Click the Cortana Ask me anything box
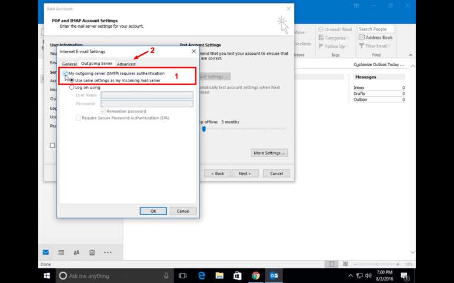454x283 pixels. click(114, 276)
